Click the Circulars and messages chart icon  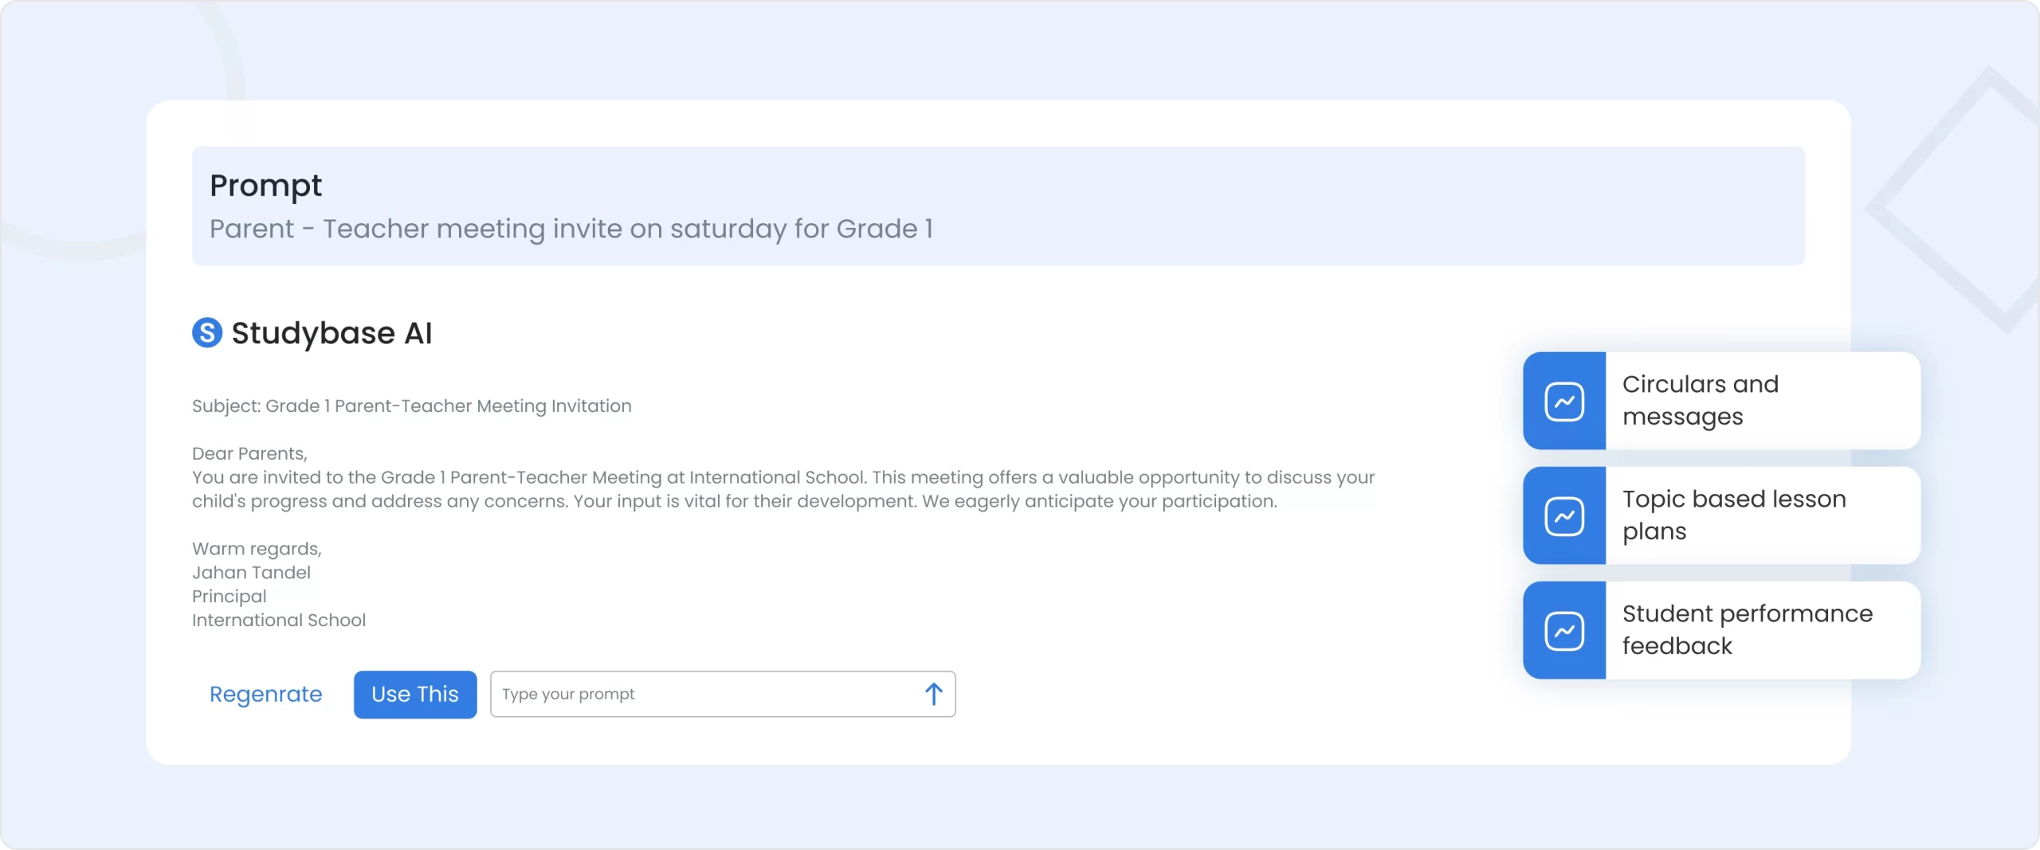1564,401
